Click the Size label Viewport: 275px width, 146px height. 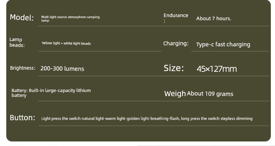(x=174, y=68)
